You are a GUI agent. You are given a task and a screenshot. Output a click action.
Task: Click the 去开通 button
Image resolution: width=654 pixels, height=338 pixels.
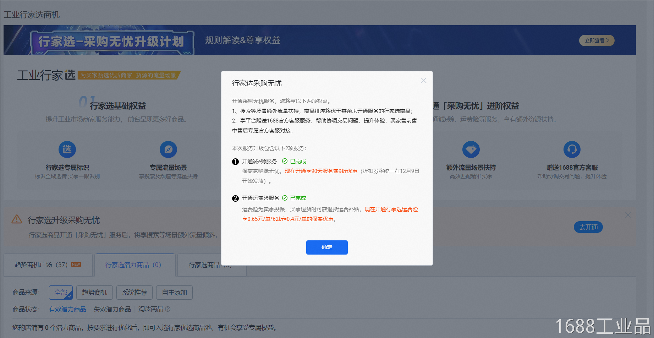[588, 227]
